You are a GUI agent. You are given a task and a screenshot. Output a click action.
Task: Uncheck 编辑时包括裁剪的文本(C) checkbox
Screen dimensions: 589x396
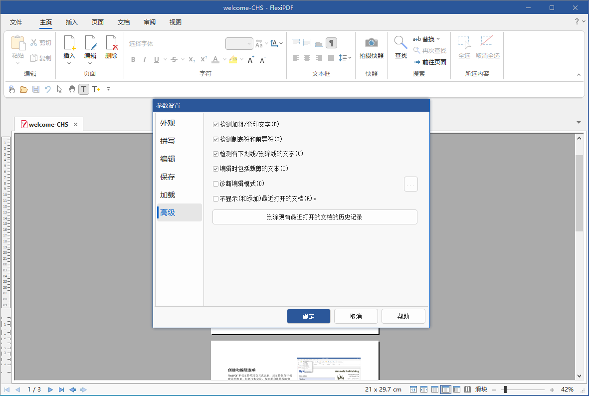pos(215,169)
